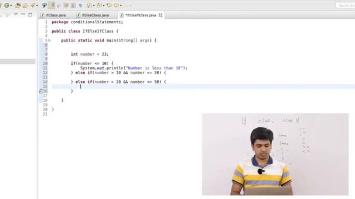Minimize the left side panel

click(x=23, y=14)
